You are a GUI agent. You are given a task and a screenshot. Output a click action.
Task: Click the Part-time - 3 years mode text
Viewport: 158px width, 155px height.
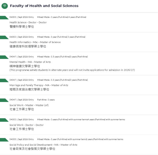tap(46, 100)
